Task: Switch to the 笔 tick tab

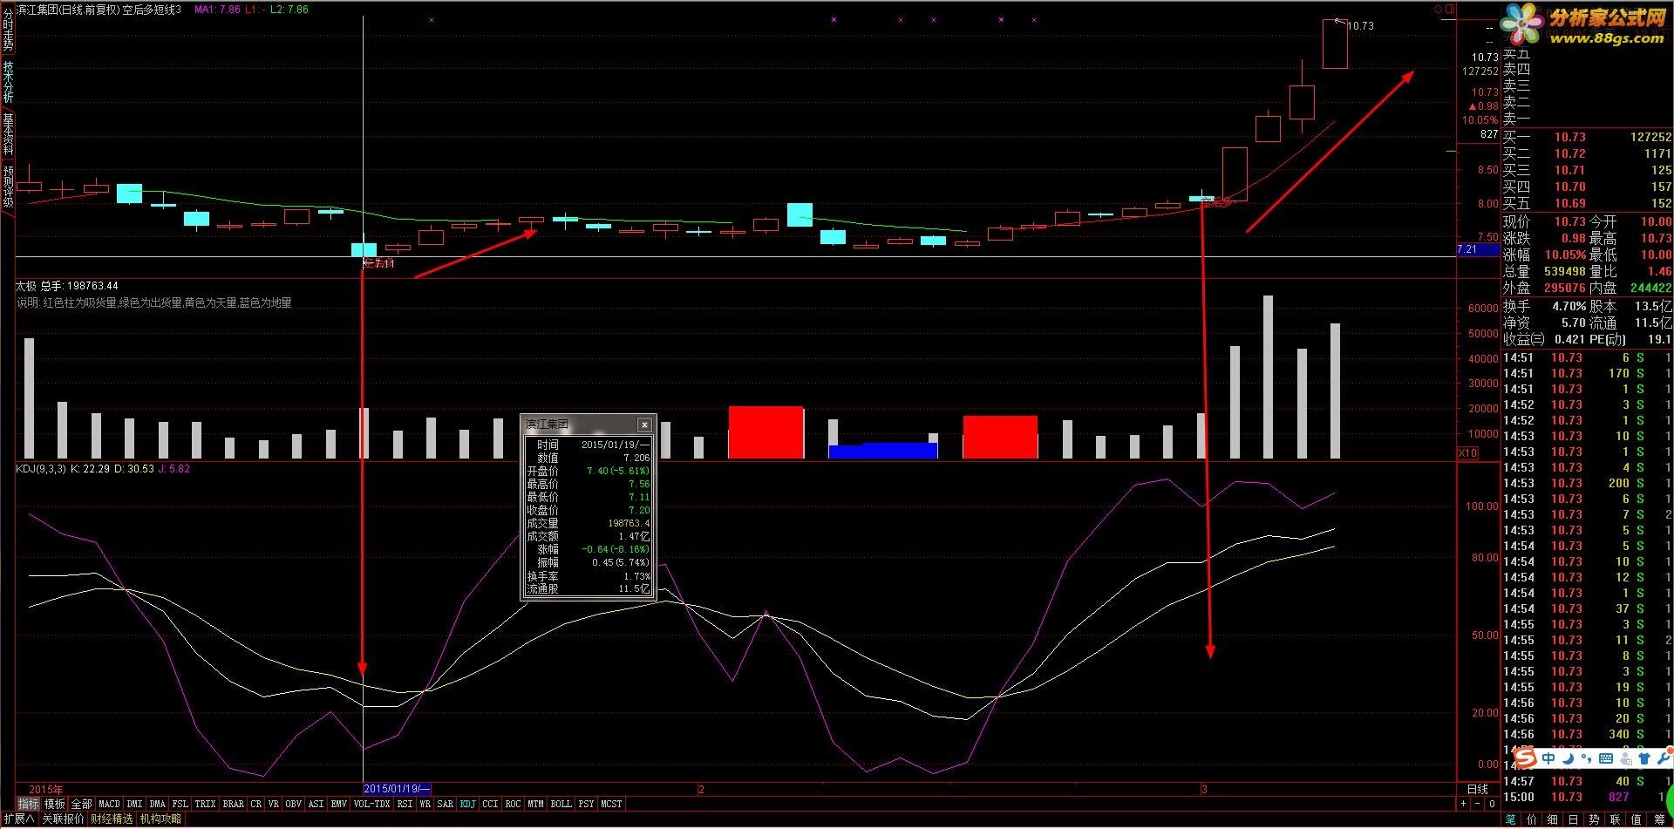Action: pyautogui.click(x=1510, y=819)
